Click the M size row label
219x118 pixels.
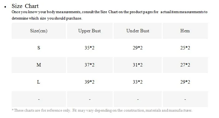pos(39,65)
